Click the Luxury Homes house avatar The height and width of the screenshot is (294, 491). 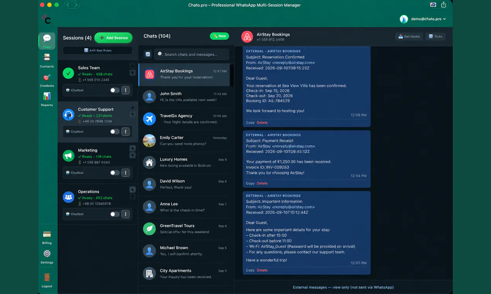[149, 162]
